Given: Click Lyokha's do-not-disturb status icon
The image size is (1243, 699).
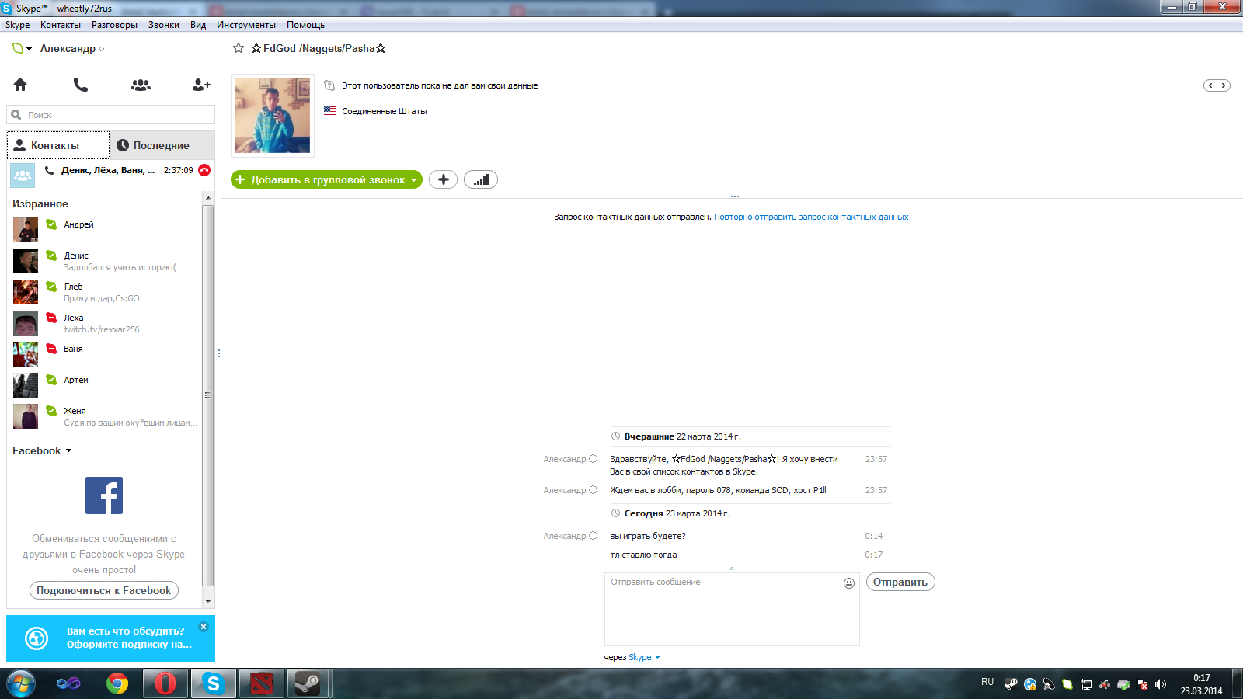Looking at the screenshot, I should pos(51,318).
